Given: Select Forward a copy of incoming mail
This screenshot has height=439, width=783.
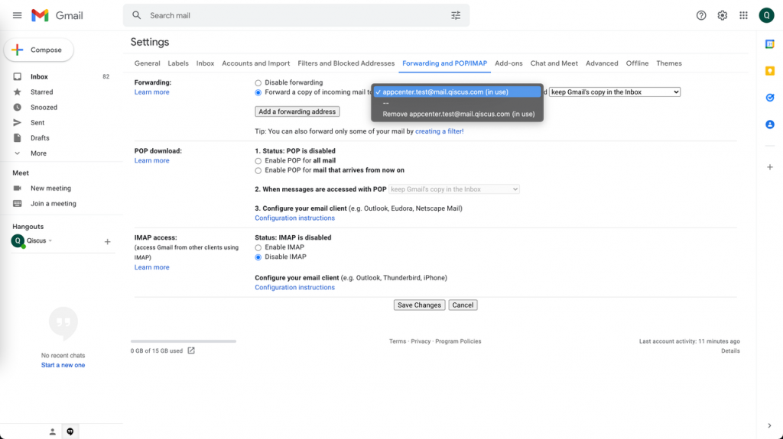Looking at the screenshot, I should [258, 92].
